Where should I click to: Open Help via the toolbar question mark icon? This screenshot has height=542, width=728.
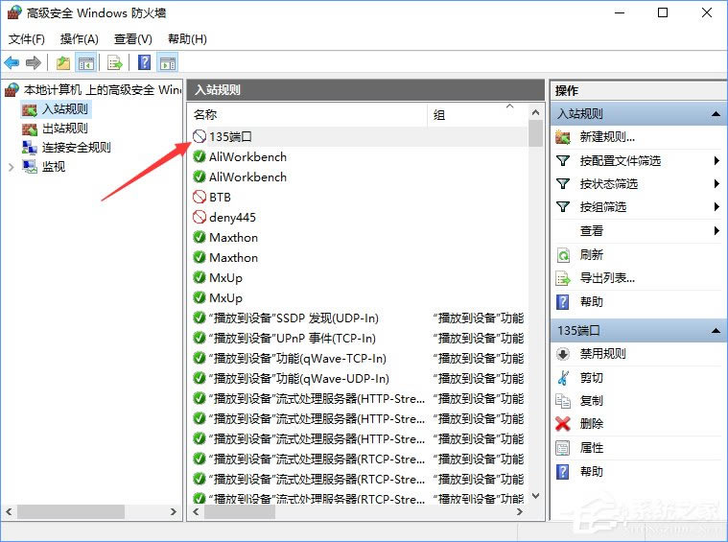pyautogui.click(x=145, y=62)
